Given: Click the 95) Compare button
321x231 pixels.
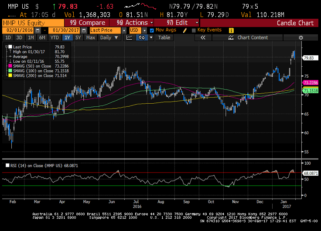Looking at the screenshot, I should (x=87, y=23).
